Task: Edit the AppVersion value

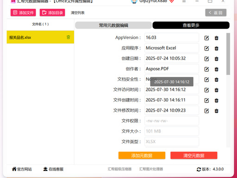Action: click(206, 38)
